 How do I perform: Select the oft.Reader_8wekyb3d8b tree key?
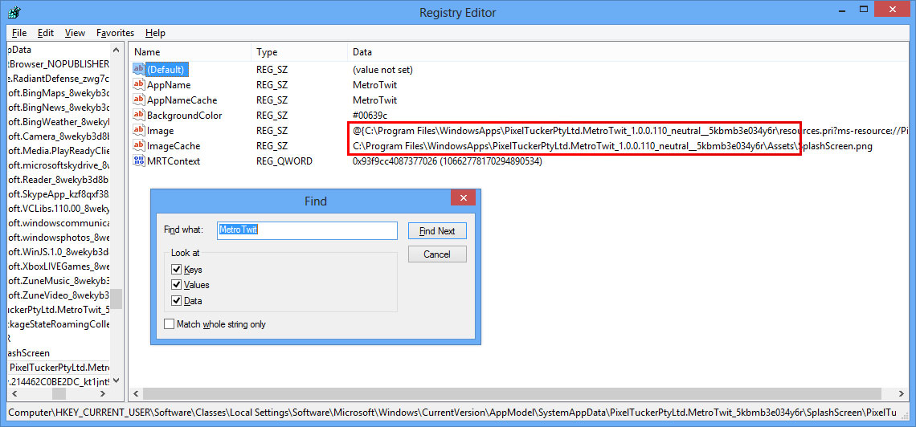(59, 180)
